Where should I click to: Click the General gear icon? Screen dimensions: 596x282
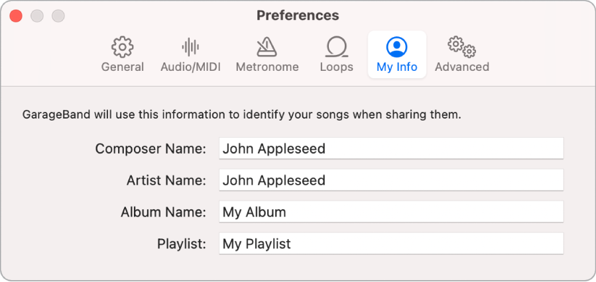123,47
